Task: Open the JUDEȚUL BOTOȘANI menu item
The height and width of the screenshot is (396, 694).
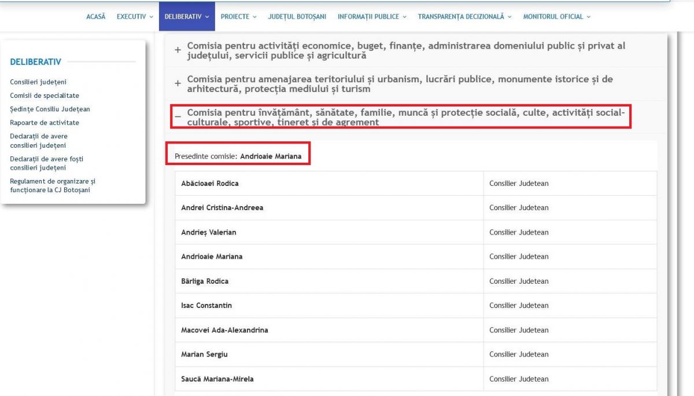Action: [x=297, y=17]
